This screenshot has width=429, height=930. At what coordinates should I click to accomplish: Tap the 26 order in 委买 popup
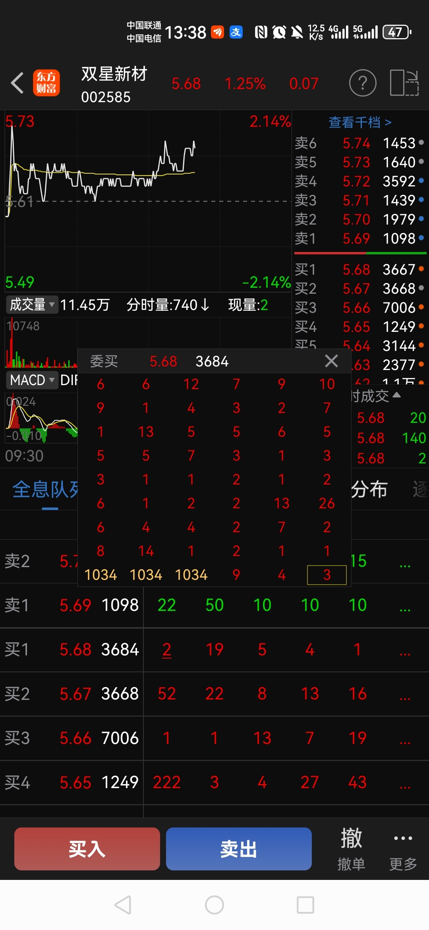click(327, 504)
